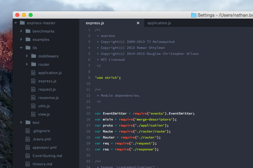Open the appveyor.yml file
This screenshot has width=253, height=168.
pyautogui.click(x=45, y=147)
